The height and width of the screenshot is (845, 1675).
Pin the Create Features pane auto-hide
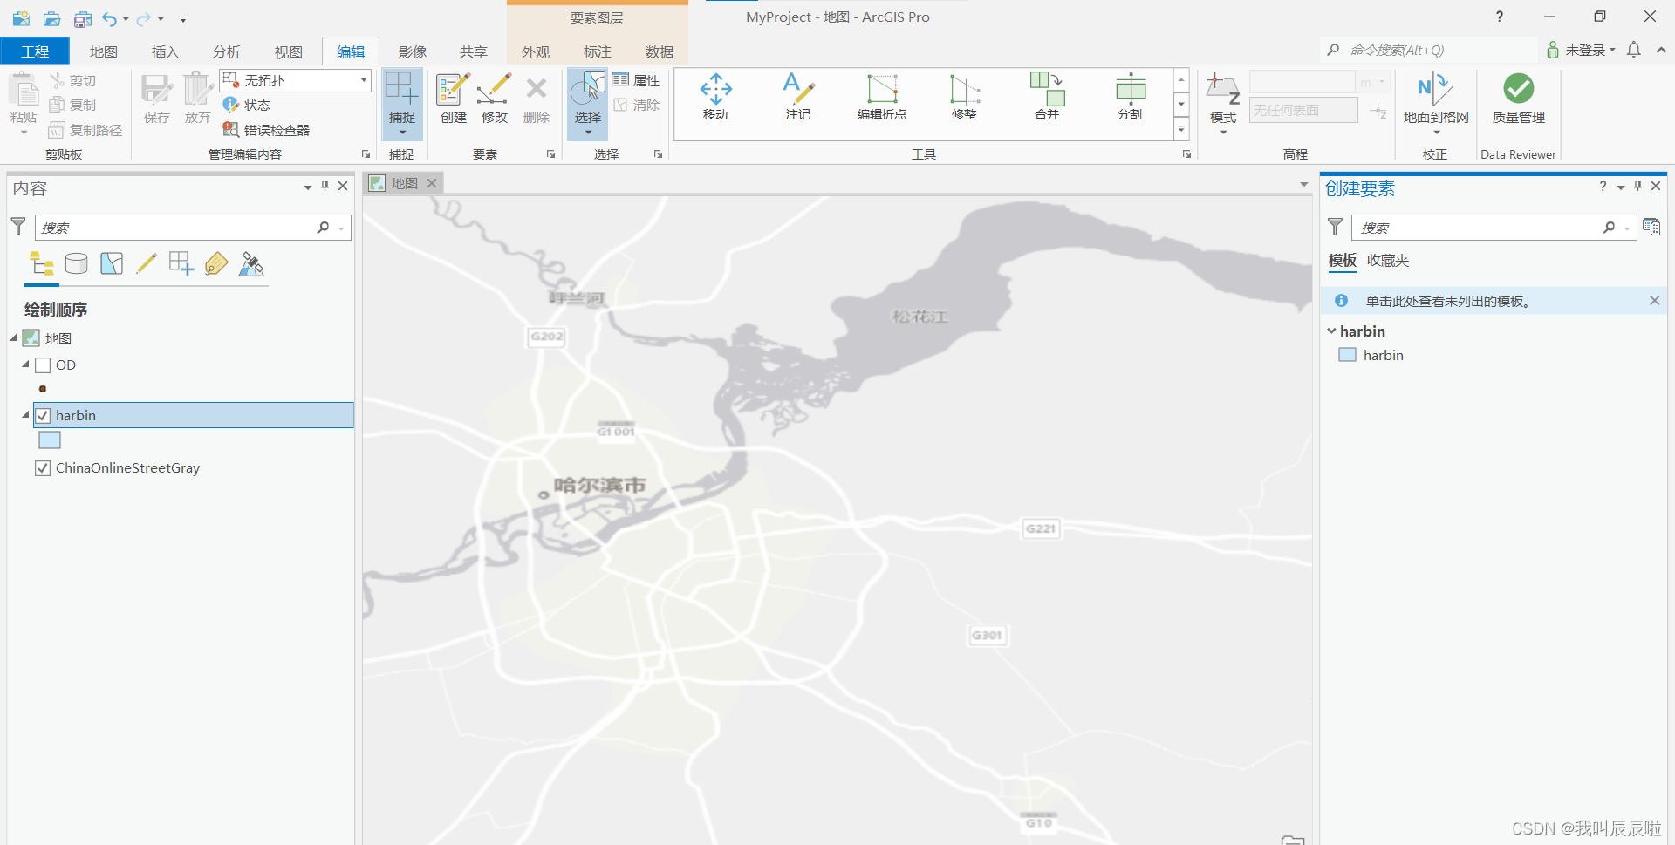click(x=1637, y=186)
